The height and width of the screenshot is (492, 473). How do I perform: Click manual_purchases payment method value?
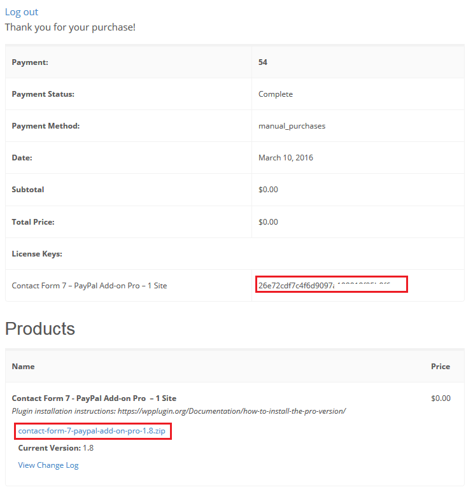click(x=292, y=126)
